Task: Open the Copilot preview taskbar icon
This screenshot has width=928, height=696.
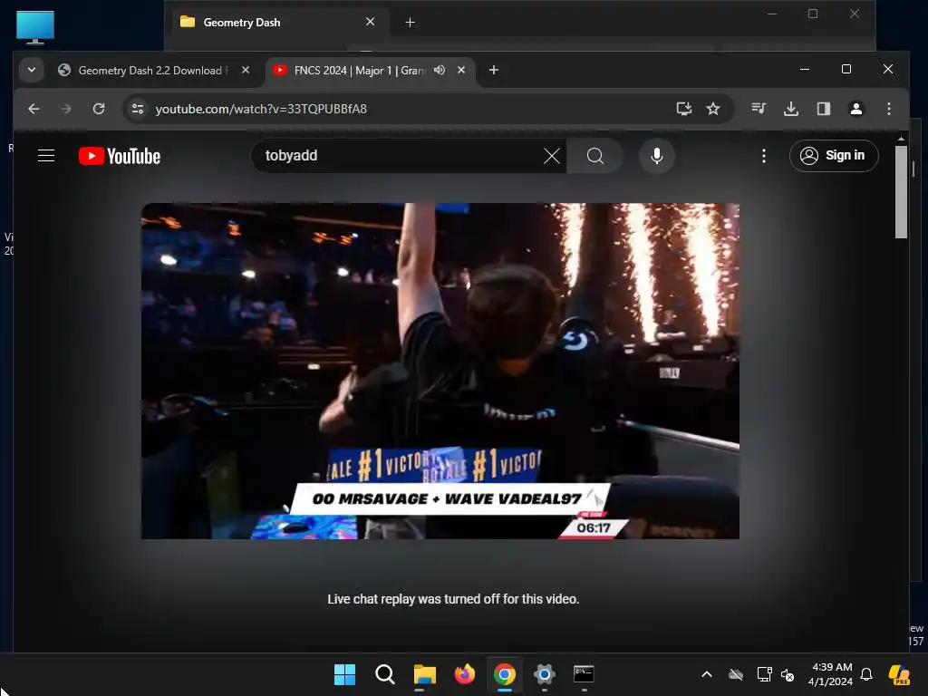Action: click(x=900, y=674)
